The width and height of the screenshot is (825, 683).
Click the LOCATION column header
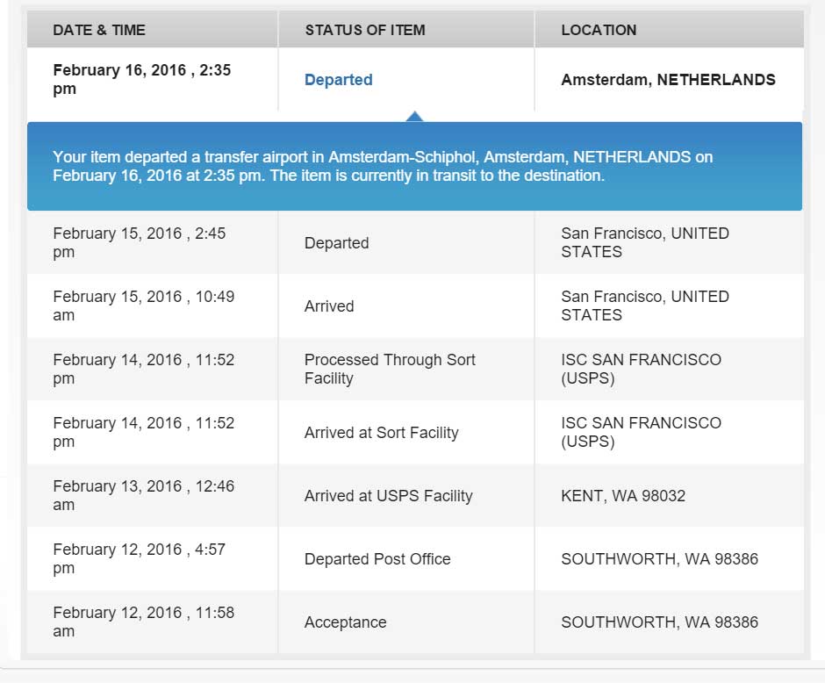click(599, 30)
